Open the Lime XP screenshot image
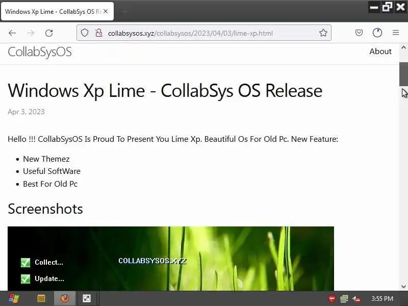The height and width of the screenshot is (306, 408). 171,259
